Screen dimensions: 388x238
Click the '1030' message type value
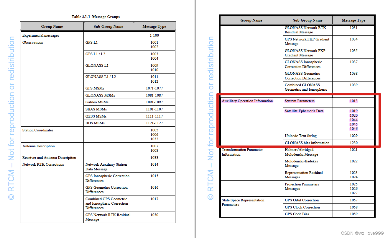click(154, 215)
